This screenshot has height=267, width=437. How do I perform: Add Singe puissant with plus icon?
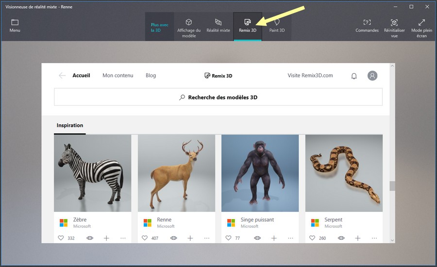(x=274, y=238)
